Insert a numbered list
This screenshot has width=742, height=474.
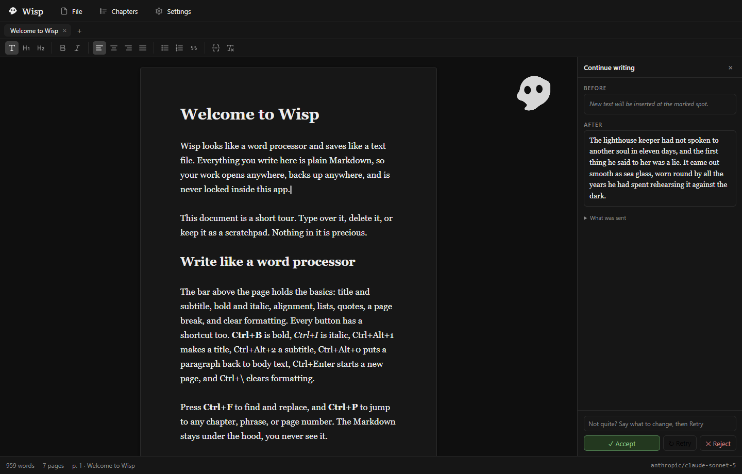(179, 48)
